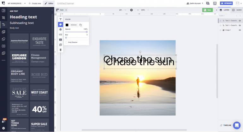243x132 pixels.
Task: Click the black color swatch
Action: coord(67,25)
